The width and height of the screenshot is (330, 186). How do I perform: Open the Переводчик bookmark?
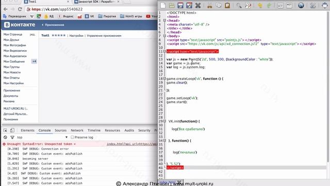tap(14, 16)
